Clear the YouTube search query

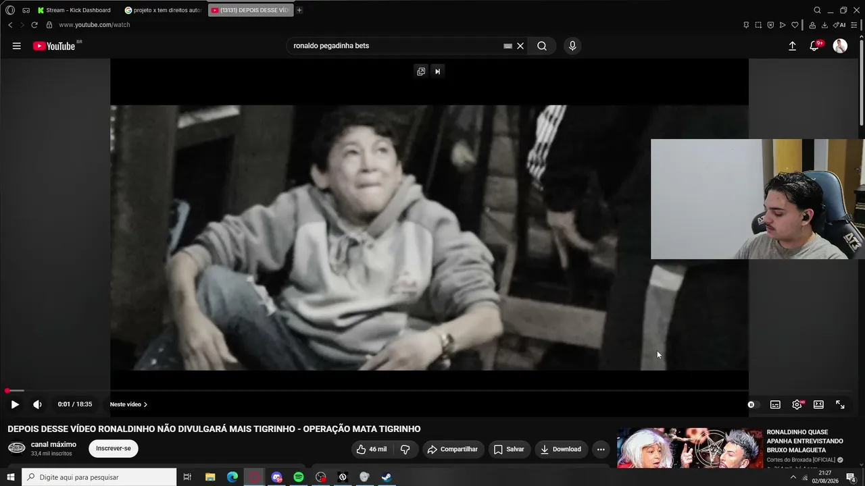[x=520, y=46]
